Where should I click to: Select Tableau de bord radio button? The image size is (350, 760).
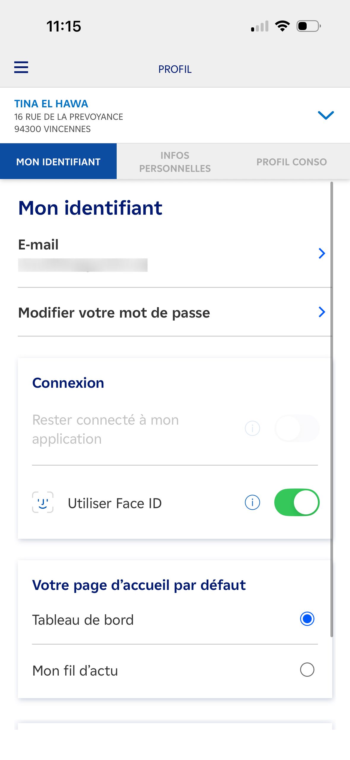(307, 619)
